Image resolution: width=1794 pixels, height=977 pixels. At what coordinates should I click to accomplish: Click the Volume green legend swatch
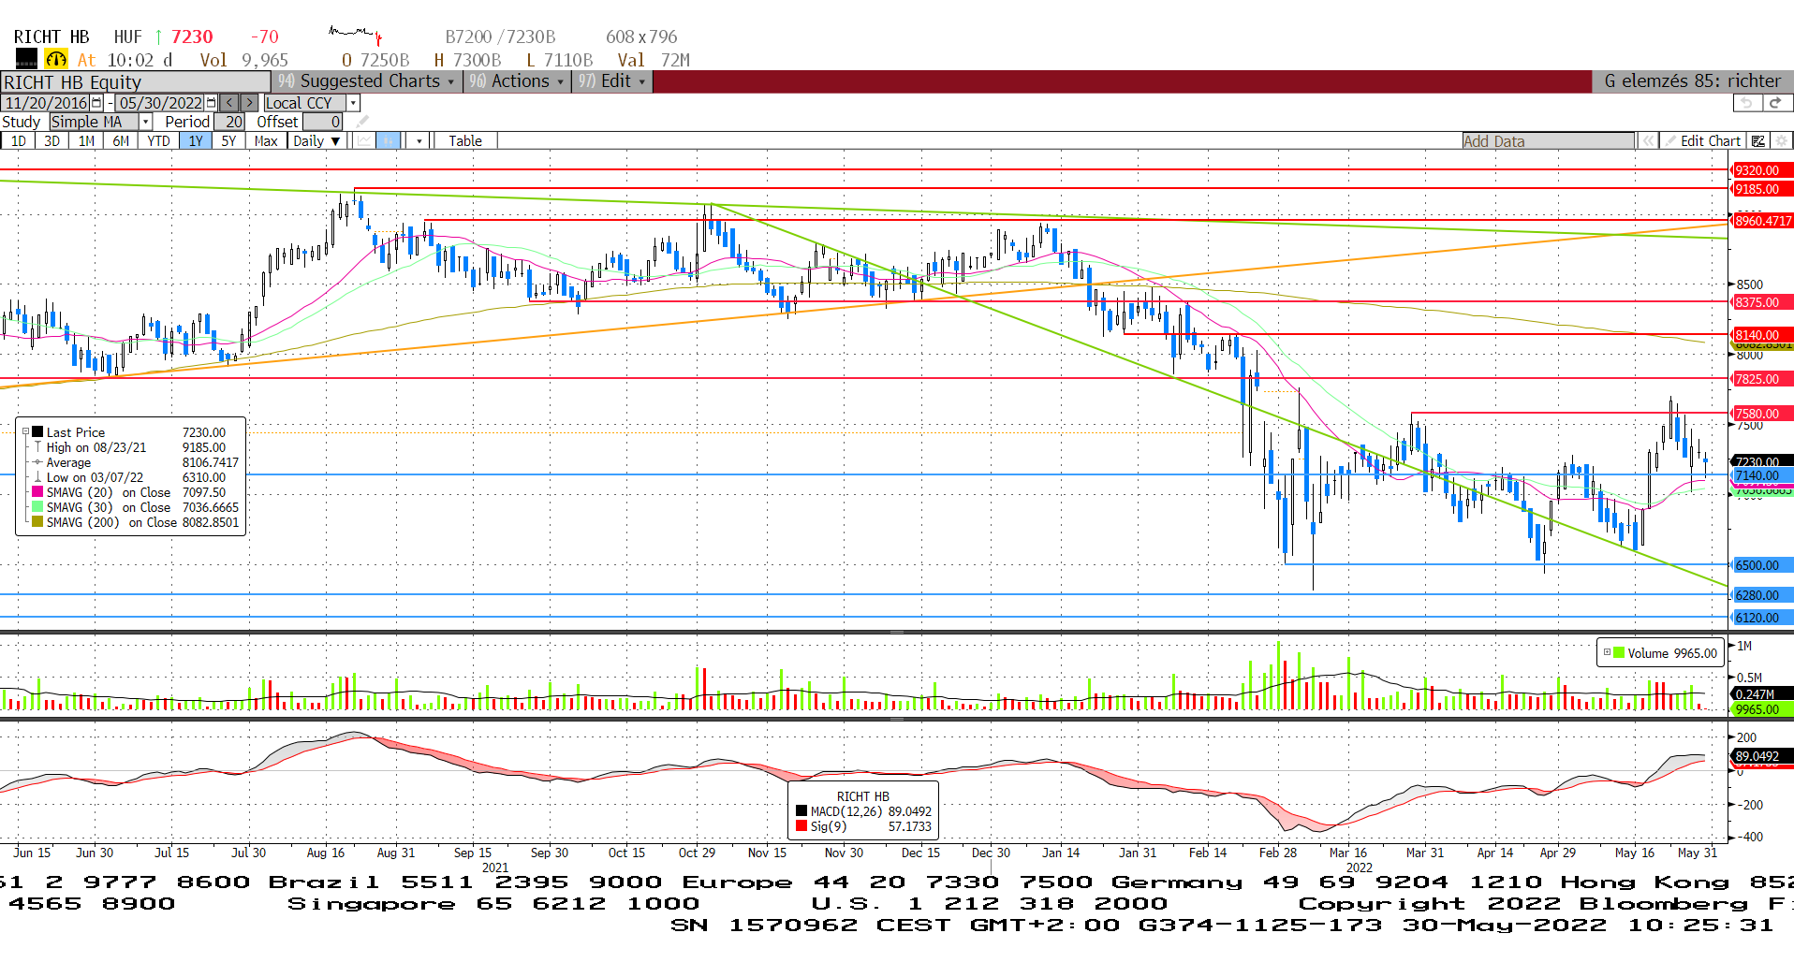tap(1619, 652)
